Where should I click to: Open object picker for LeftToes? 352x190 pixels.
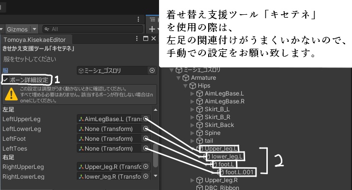click(x=146, y=149)
